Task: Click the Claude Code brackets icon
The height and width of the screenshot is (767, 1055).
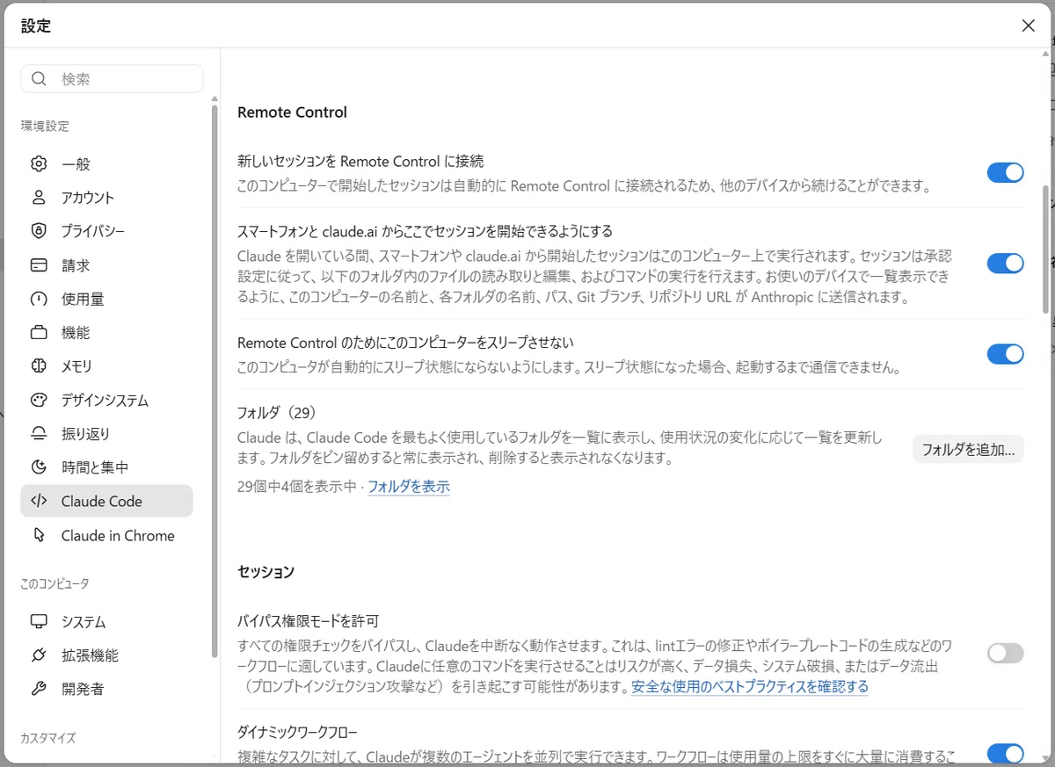Action: (39, 502)
